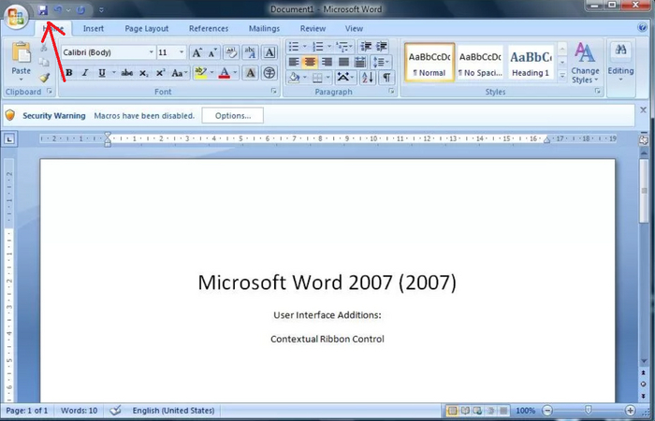Open Change Case dropdown
Viewport: 655px width, 421px height.
coord(180,73)
